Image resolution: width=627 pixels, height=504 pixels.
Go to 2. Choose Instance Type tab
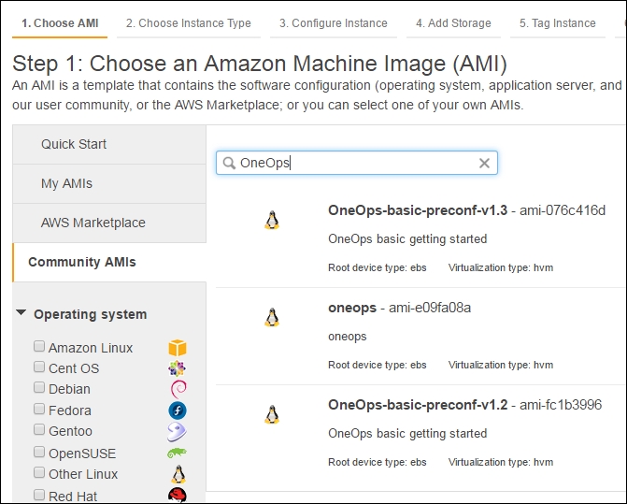pyautogui.click(x=189, y=23)
